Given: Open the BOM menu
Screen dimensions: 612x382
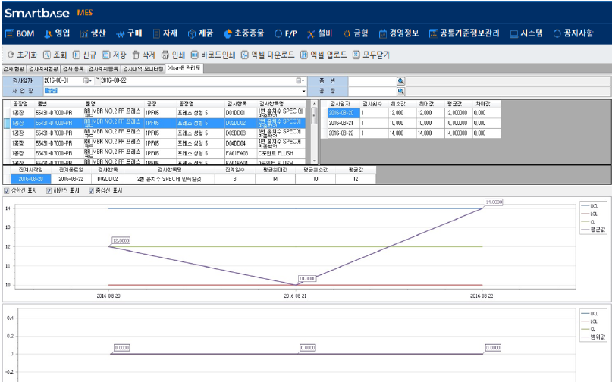Looking at the screenshot, I should pyautogui.click(x=20, y=33).
